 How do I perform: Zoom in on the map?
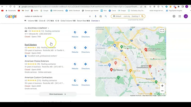162,86
